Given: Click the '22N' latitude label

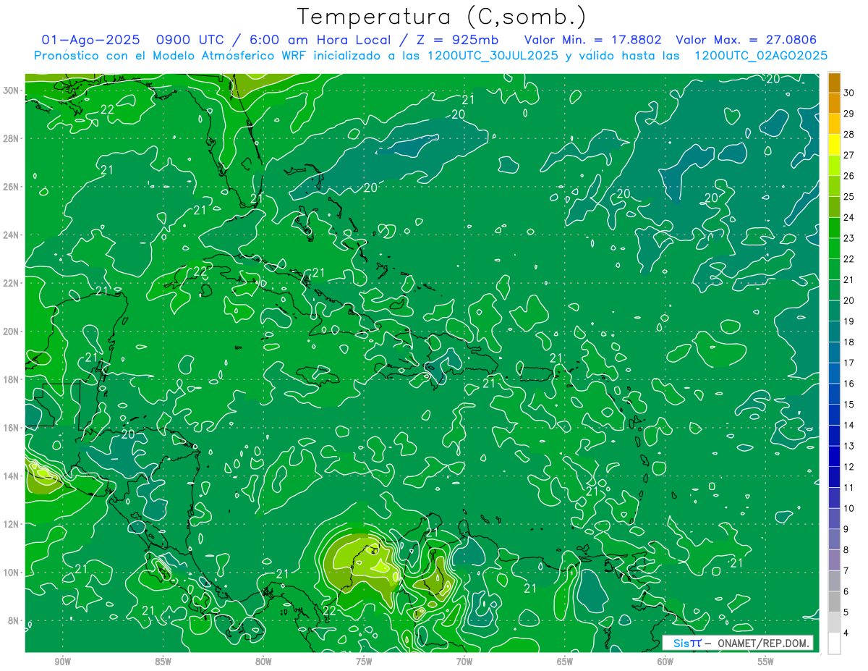Looking at the screenshot, I should 11,283.
